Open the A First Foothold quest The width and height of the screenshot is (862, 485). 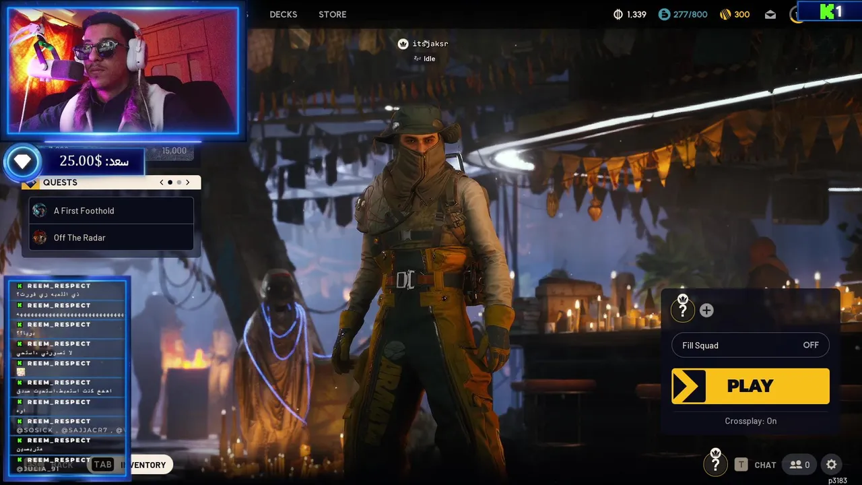[x=111, y=211]
